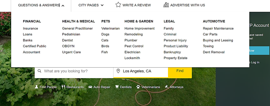Click the yellow Find button
This screenshot has width=270, height=106.
click(x=180, y=71)
